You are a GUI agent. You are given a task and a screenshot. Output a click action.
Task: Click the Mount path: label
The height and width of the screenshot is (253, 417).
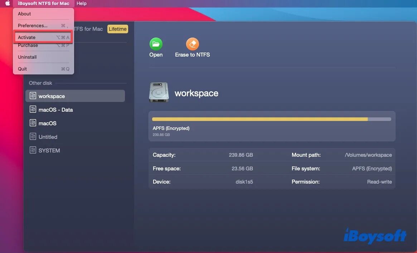[306, 155]
